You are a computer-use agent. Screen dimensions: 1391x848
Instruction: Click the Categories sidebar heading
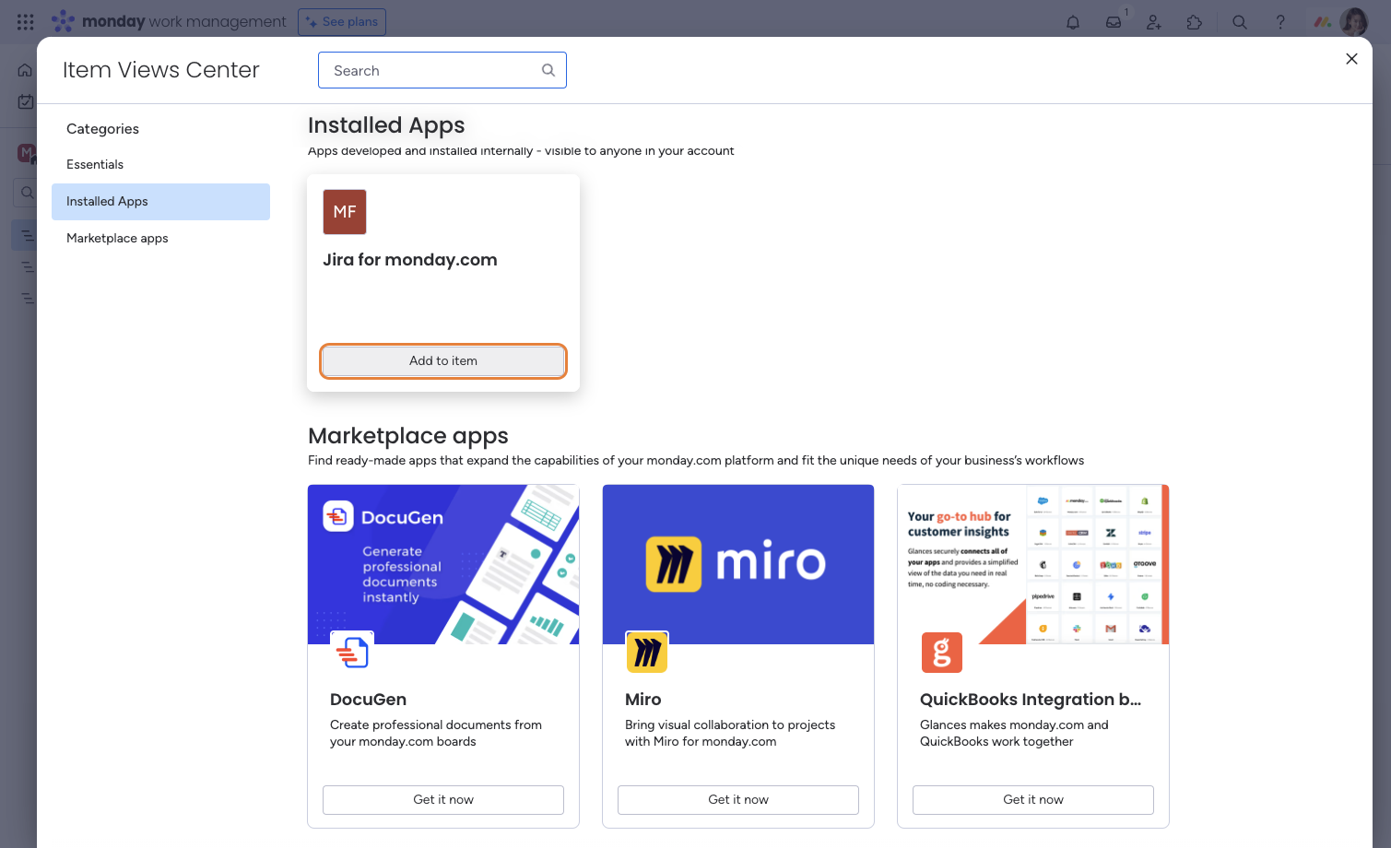[x=103, y=129]
